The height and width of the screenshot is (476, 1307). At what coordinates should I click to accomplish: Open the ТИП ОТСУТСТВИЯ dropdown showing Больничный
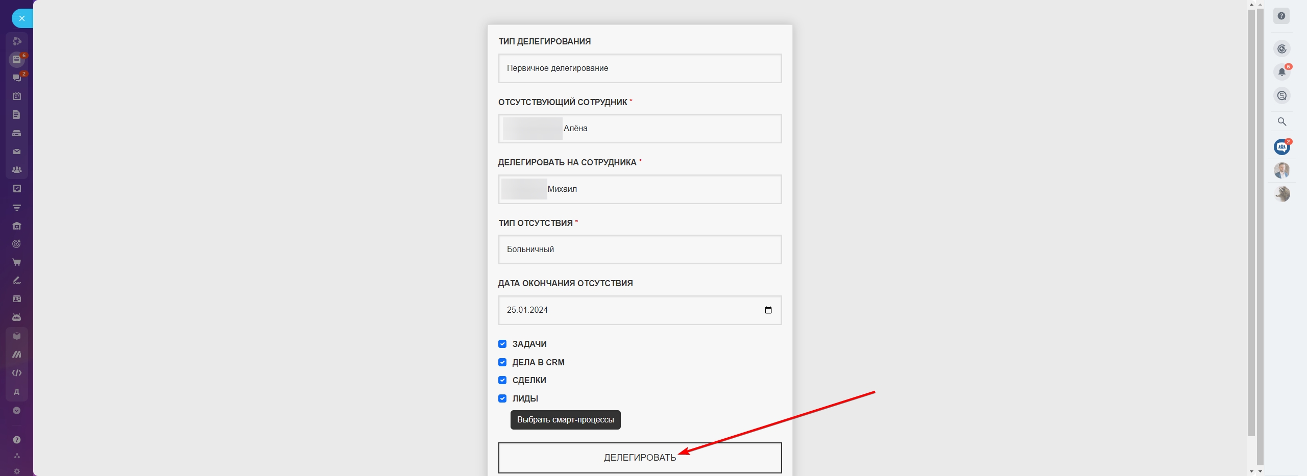click(x=640, y=249)
